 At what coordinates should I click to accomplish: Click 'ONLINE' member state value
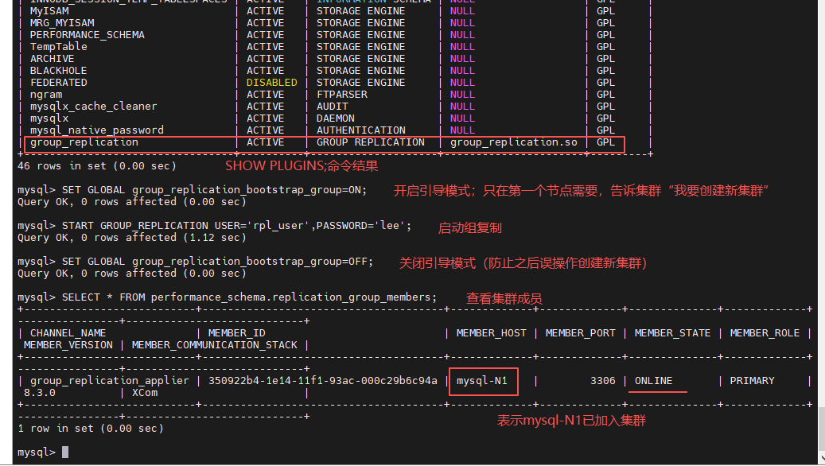click(653, 381)
